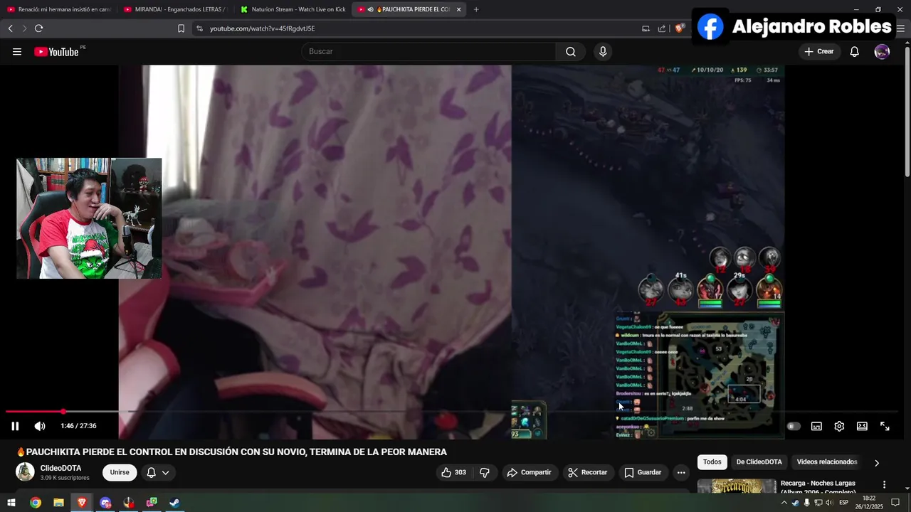This screenshot has height=512, width=911.
Task: Open the account avatar menu
Action: [x=882, y=51]
